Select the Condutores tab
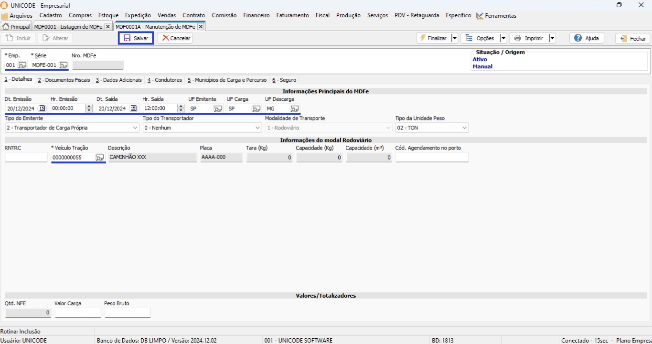652x344 pixels. pyautogui.click(x=165, y=80)
